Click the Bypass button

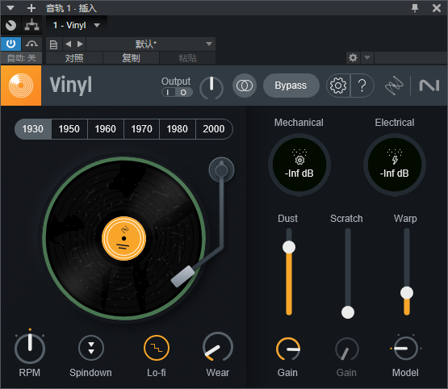291,86
